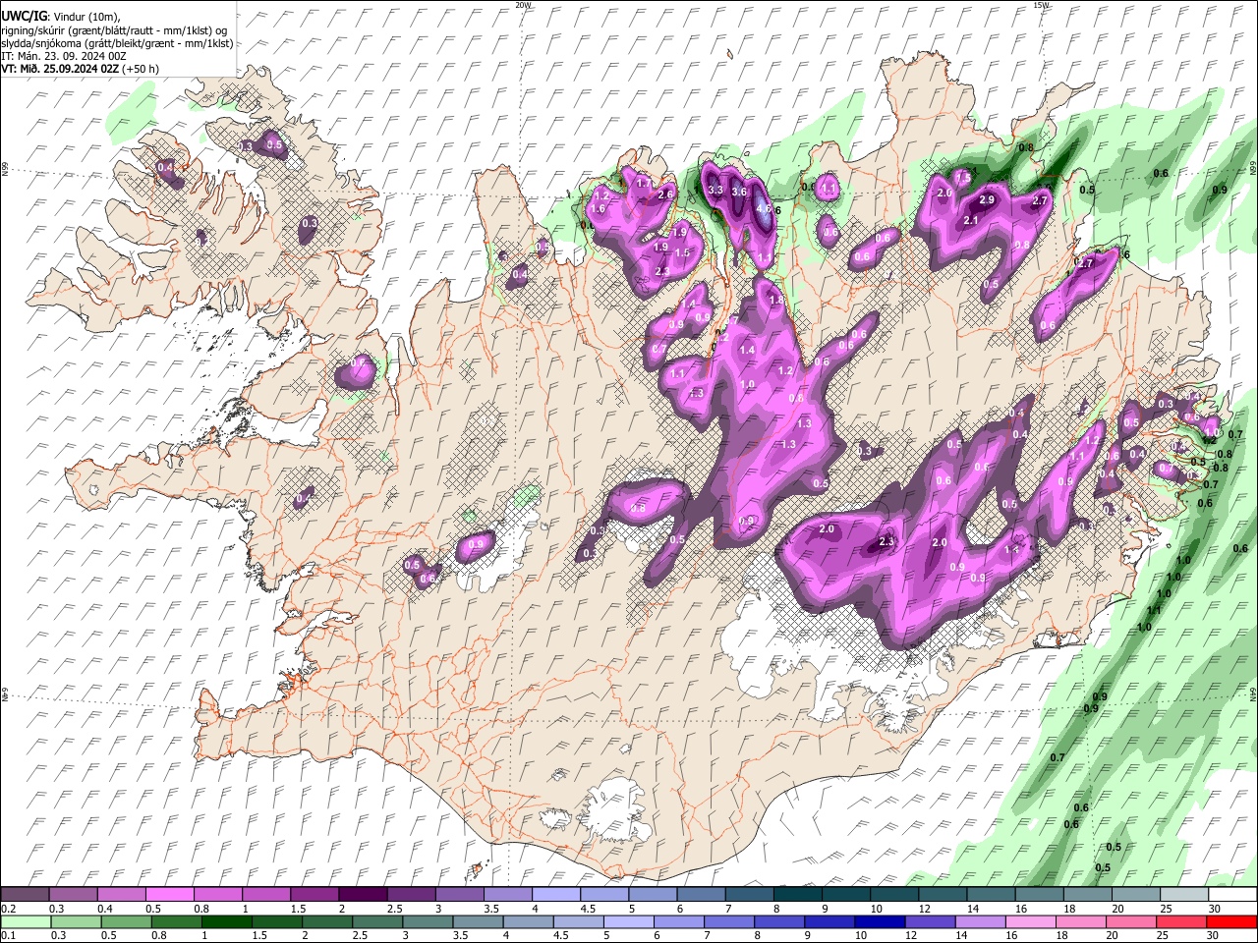Pick the dark teal 8 mm snow swatch
Viewport: 1258px width, 943px height.
(798, 894)
